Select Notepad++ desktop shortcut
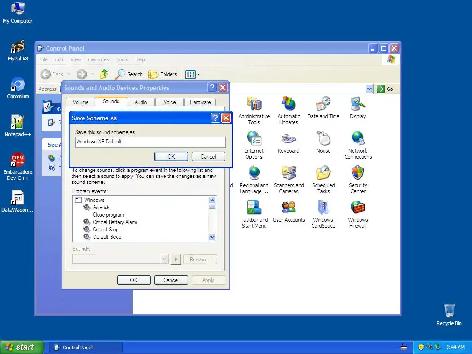The height and width of the screenshot is (354, 472). click(18, 126)
